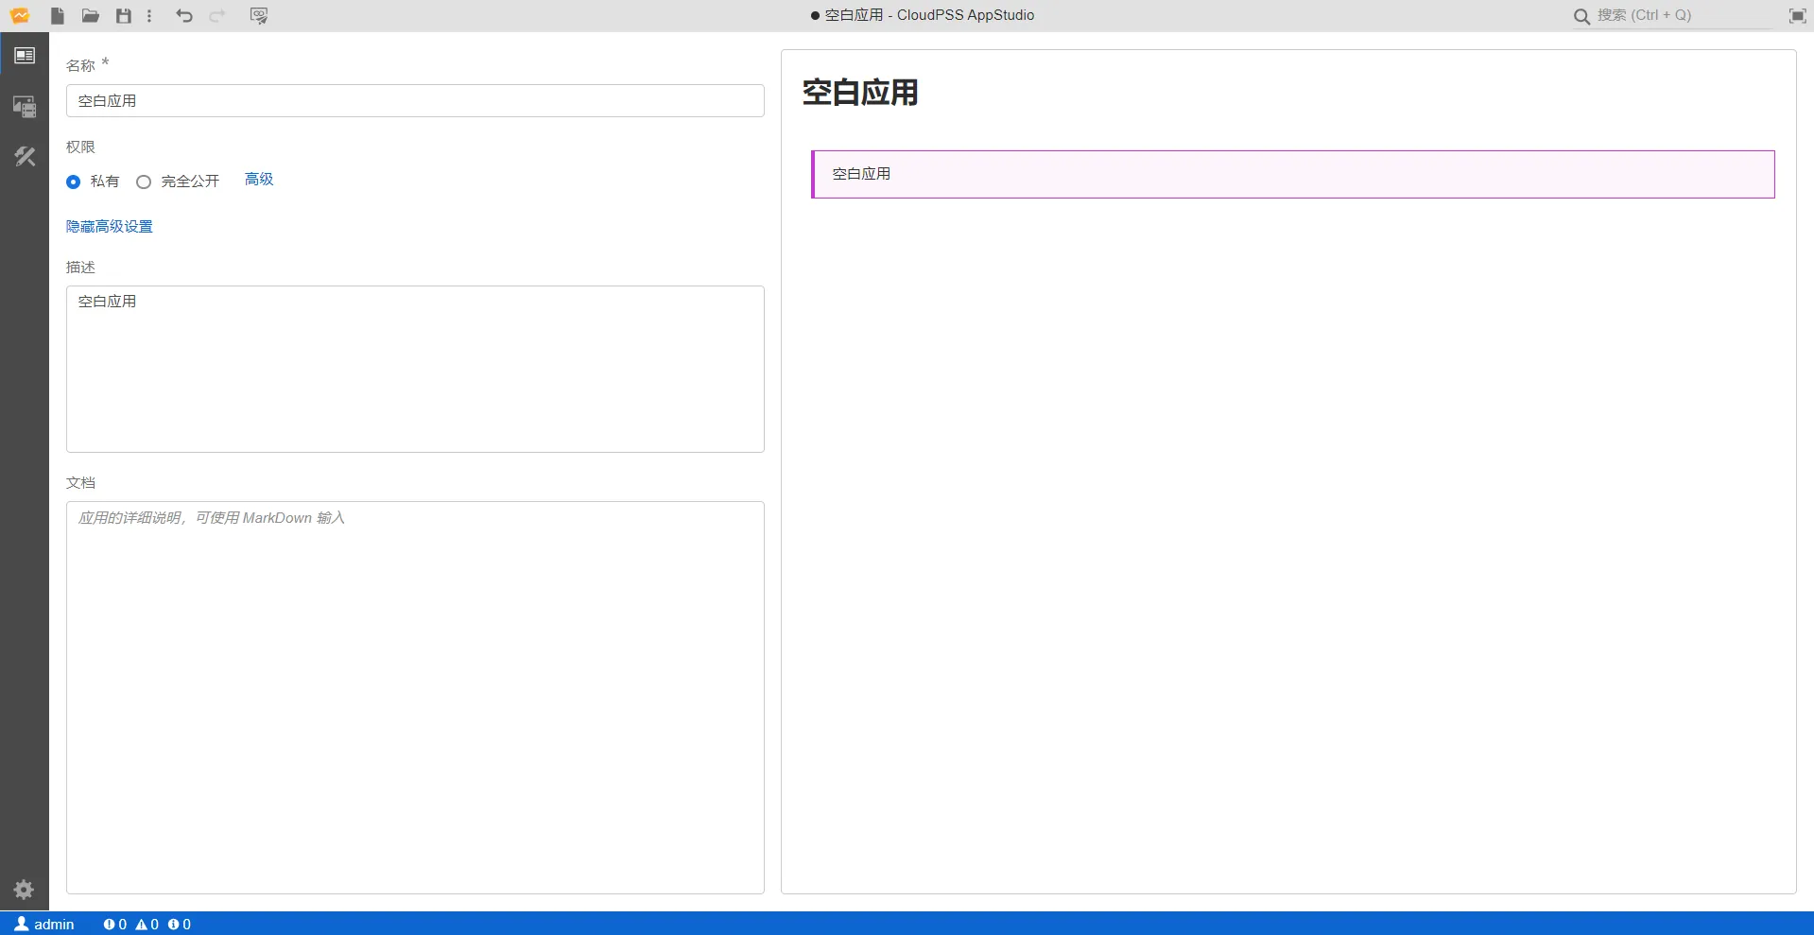This screenshot has height=935, width=1814.
Task: Redo the last undone change
Action: point(217,15)
